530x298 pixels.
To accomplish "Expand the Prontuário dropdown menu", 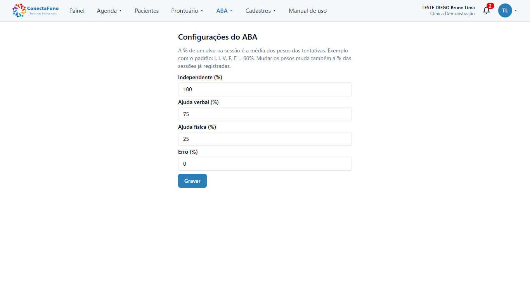I will tap(187, 11).
